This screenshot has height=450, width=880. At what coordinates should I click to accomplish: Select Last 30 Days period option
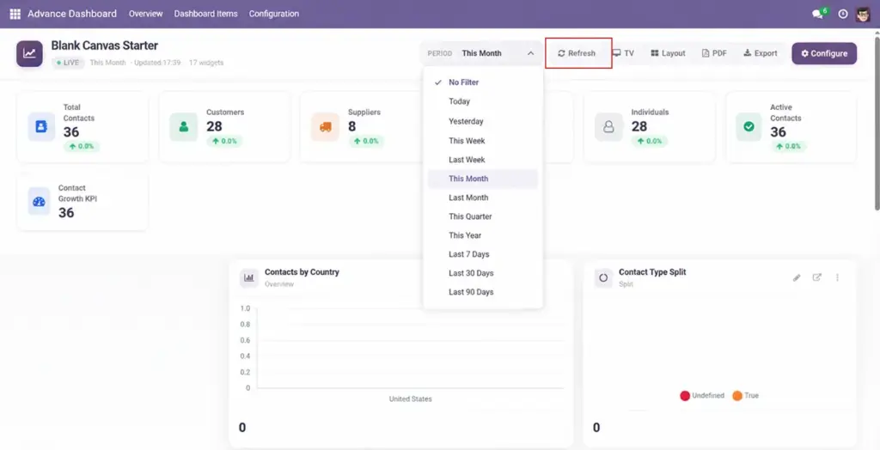pyautogui.click(x=483, y=273)
